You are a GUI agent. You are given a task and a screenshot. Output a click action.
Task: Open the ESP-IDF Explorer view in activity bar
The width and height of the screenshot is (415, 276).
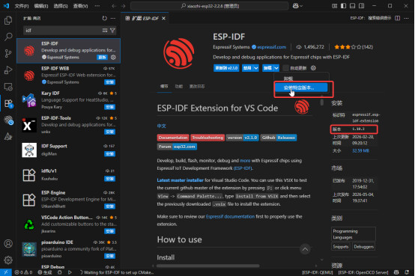(x=8, y=120)
